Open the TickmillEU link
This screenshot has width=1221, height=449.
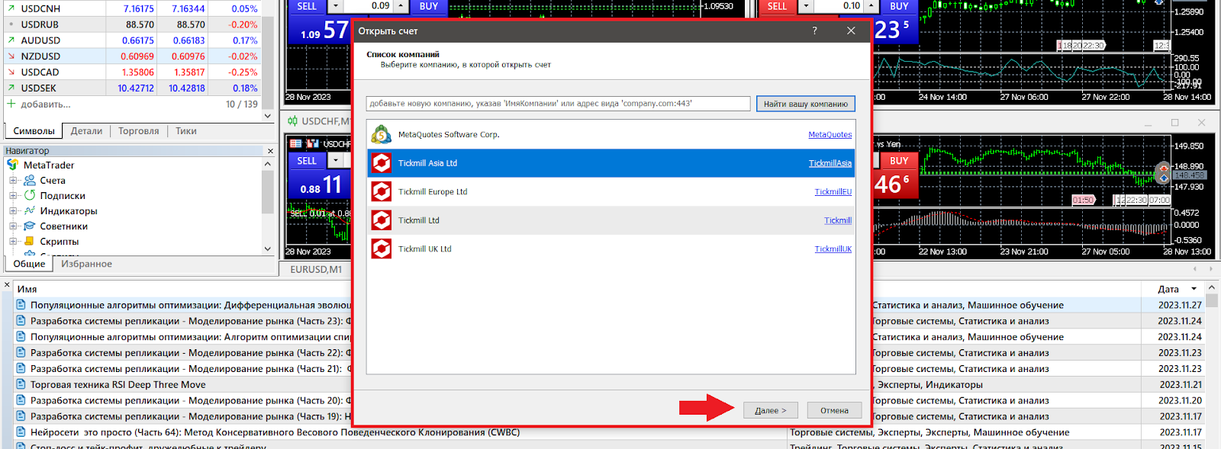(x=833, y=191)
